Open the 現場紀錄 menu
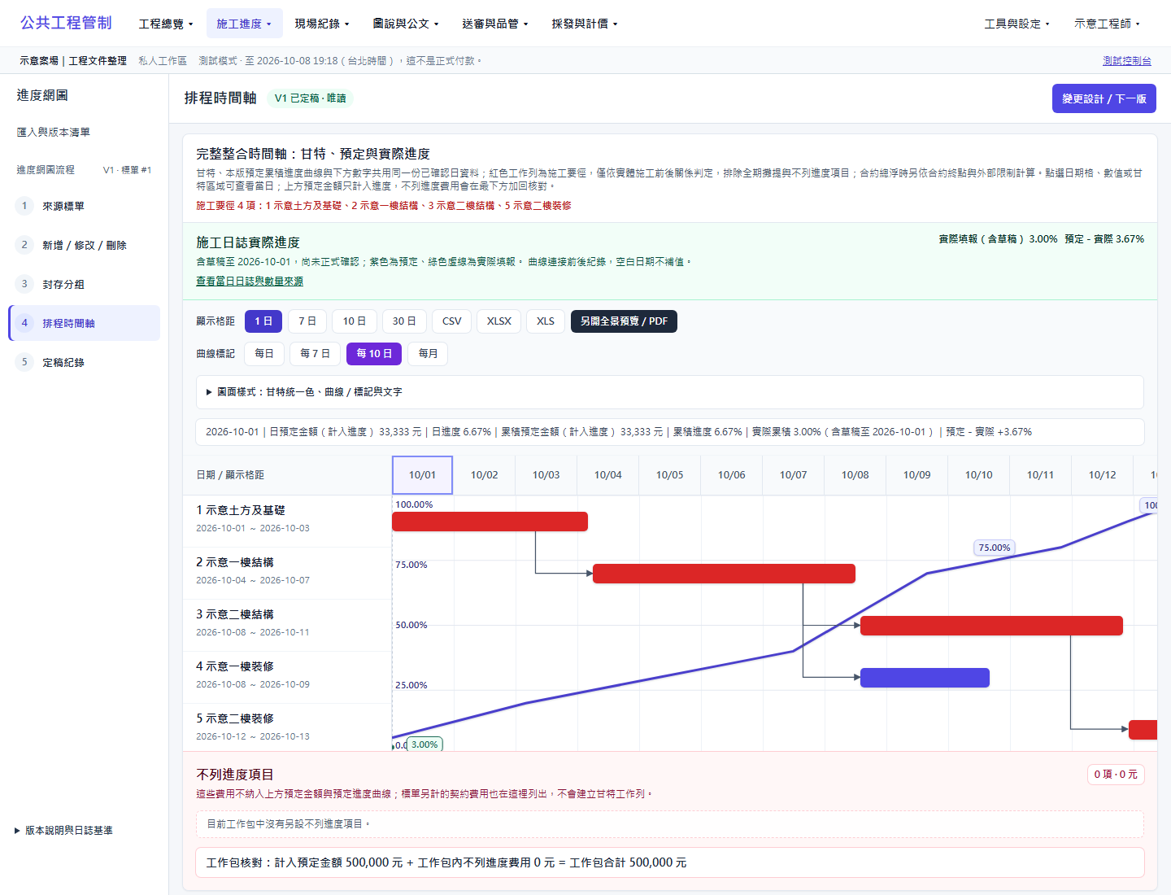The image size is (1171, 895). pyautogui.click(x=322, y=24)
